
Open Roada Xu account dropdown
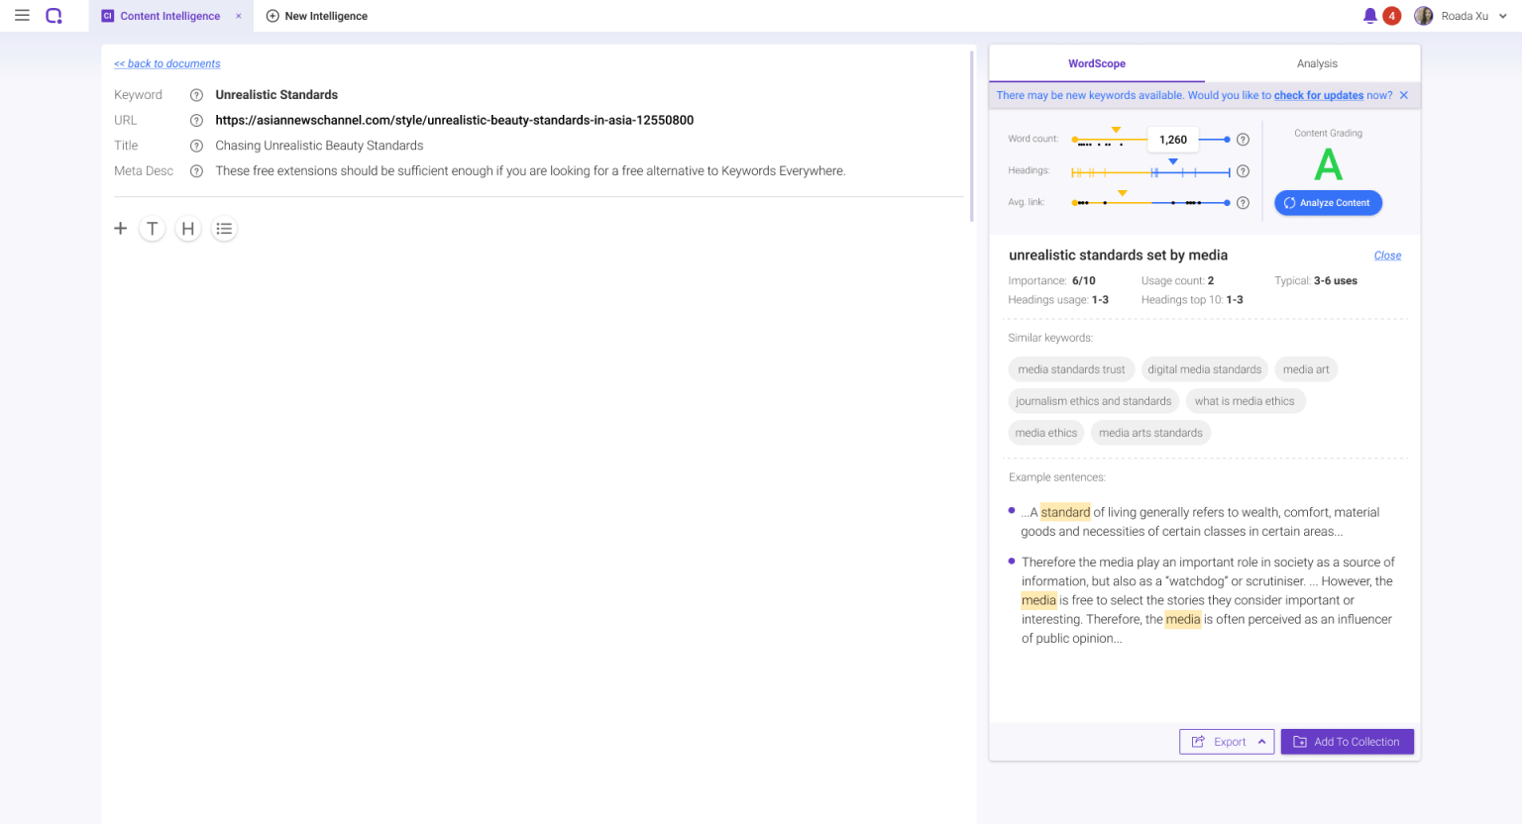tap(1502, 16)
